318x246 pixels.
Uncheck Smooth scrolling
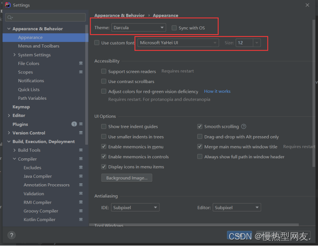click(200, 126)
